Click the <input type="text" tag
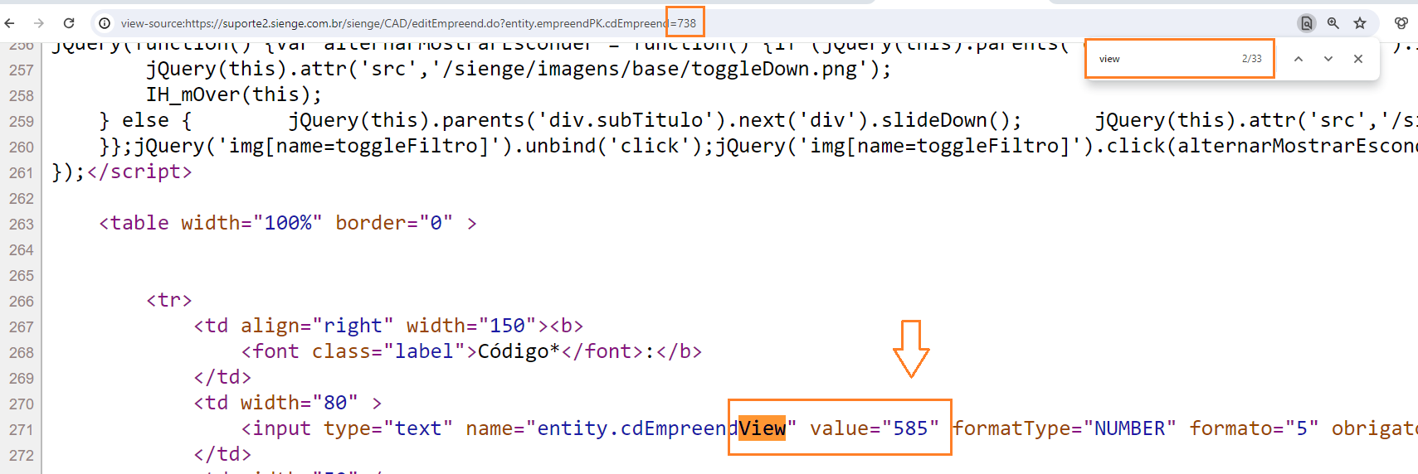 pos(348,428)
